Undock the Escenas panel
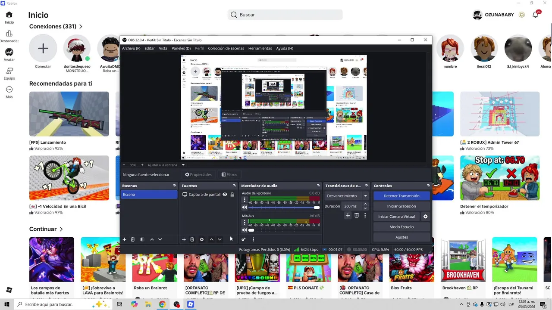This screenshot has height=310, width=552. [x=175, y=186]
